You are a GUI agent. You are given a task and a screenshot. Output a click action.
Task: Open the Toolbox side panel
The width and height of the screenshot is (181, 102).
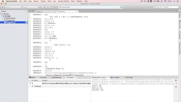click(180, 14)
